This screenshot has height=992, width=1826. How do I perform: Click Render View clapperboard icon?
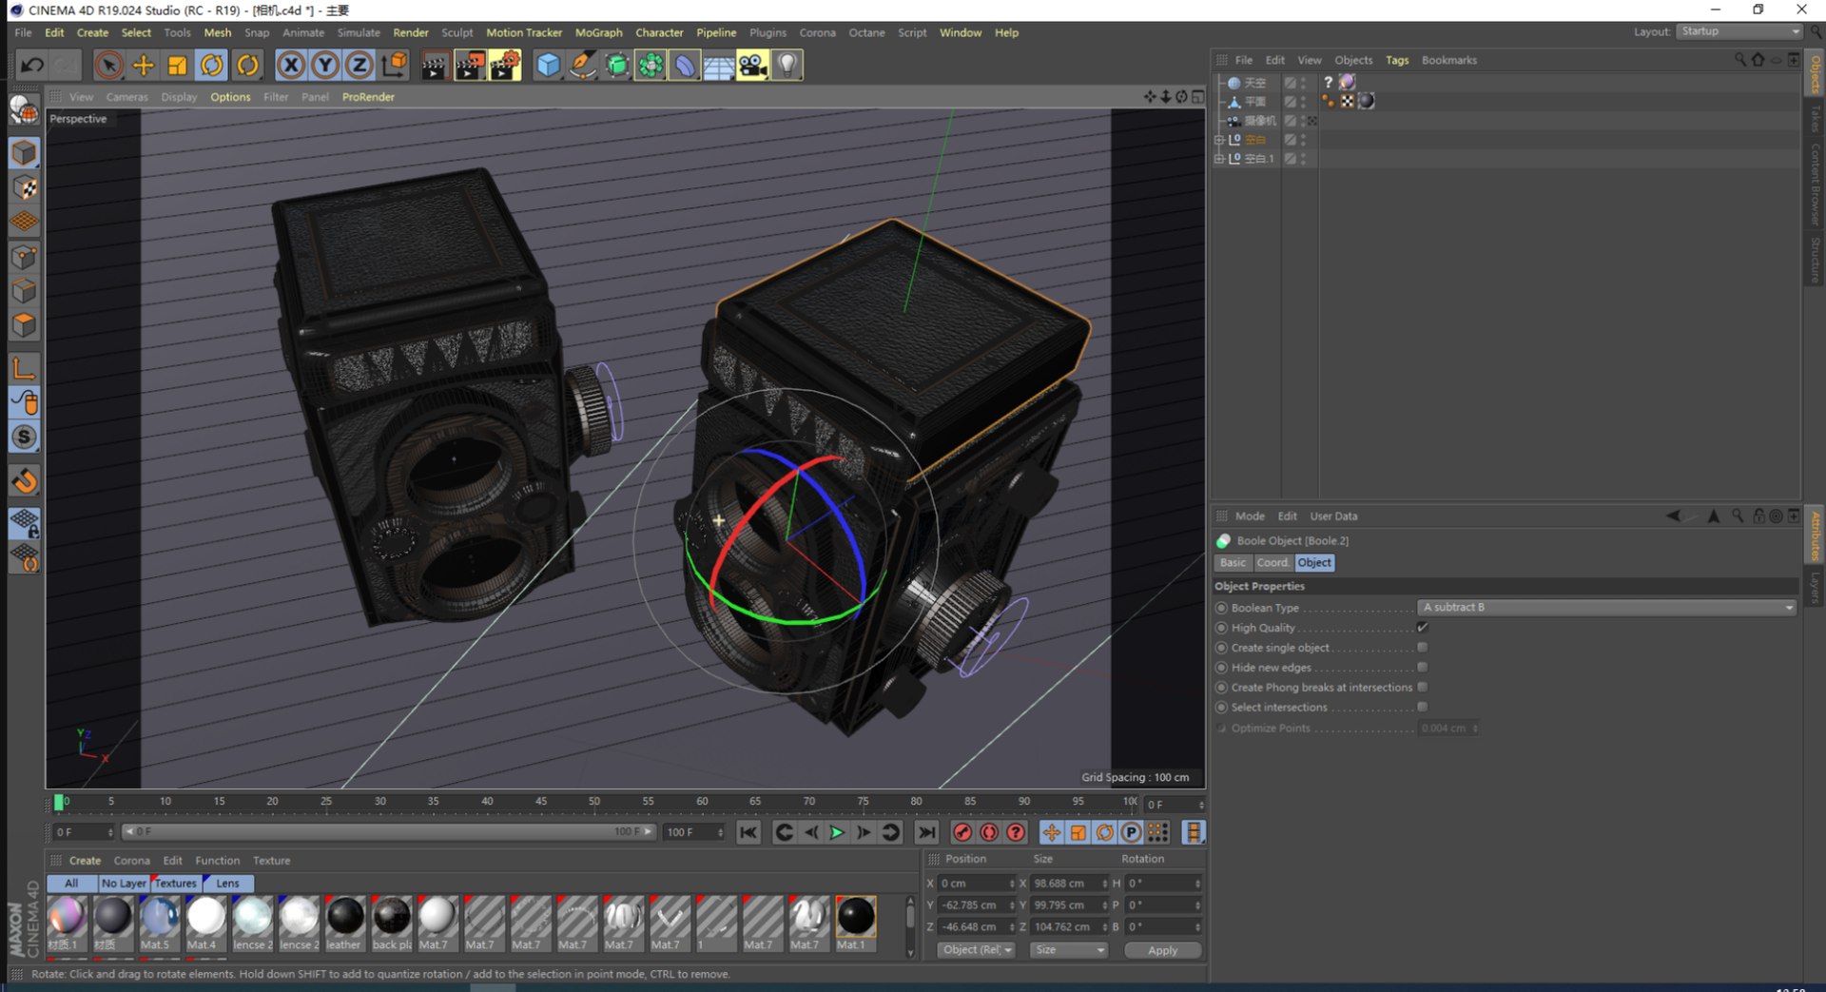(x=435, y=65)
